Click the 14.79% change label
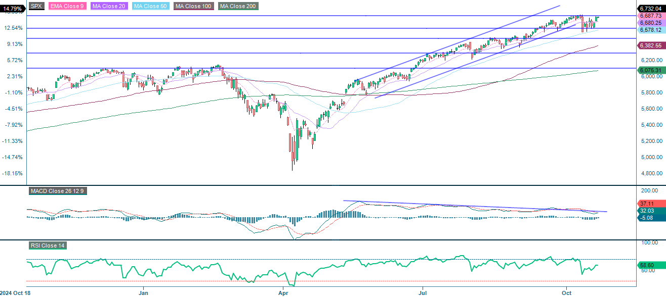Image resolution: width=666 pixels, height=297 pixels. click(x=13, y=9)
